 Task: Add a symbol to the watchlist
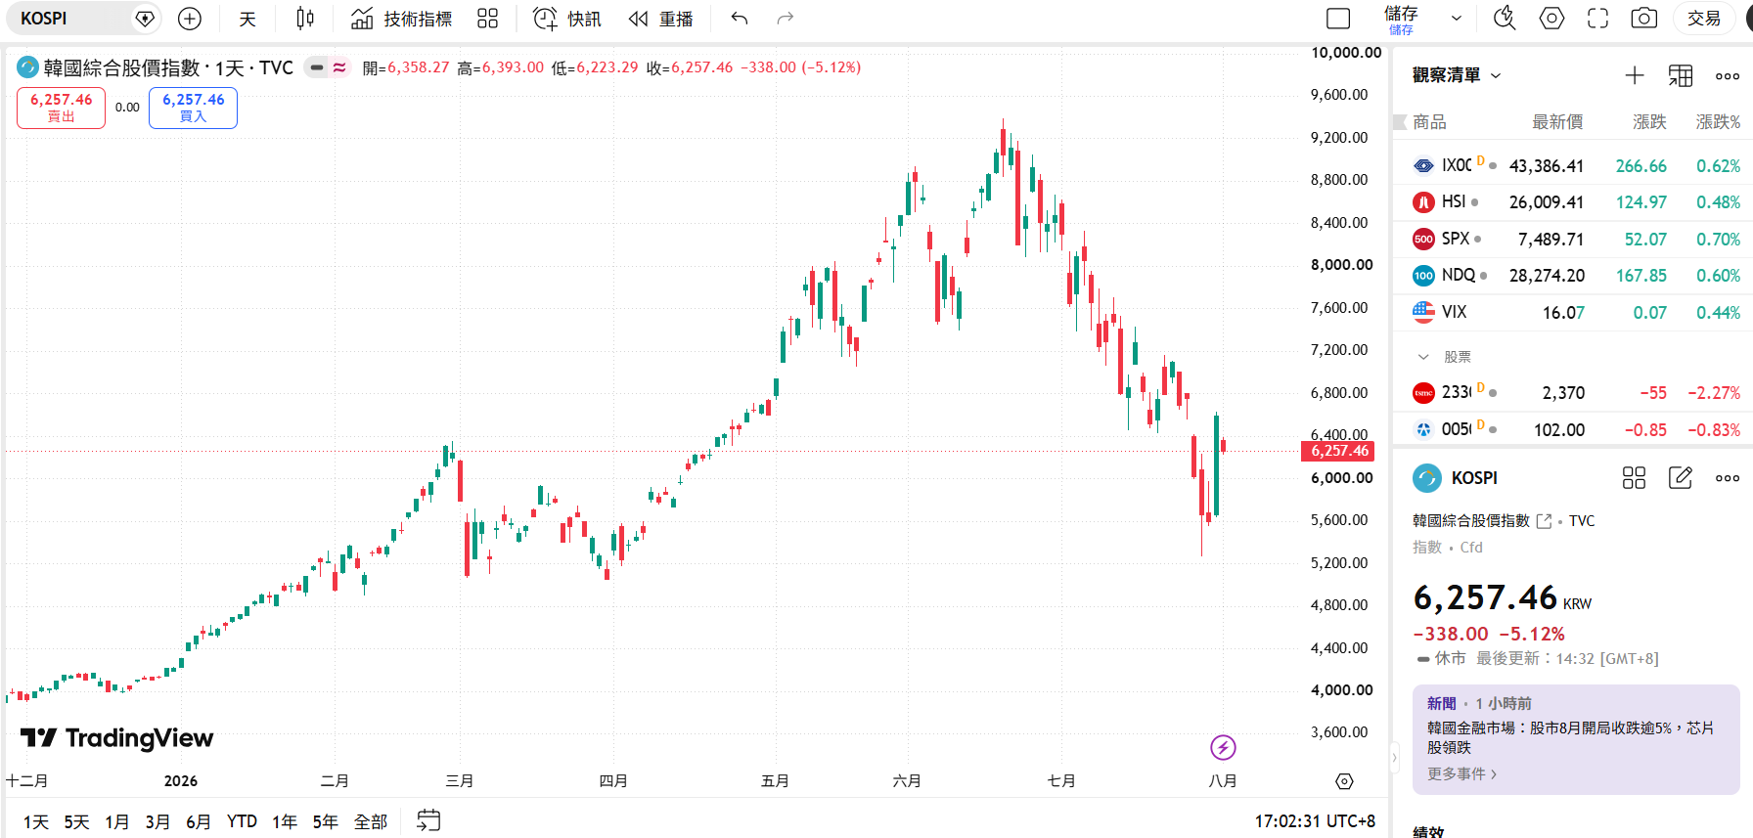pos(1635,75)
